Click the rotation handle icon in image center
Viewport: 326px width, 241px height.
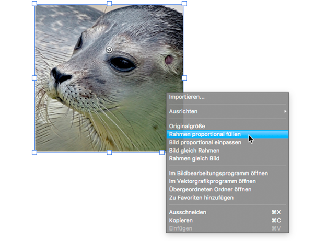[109, 50]
